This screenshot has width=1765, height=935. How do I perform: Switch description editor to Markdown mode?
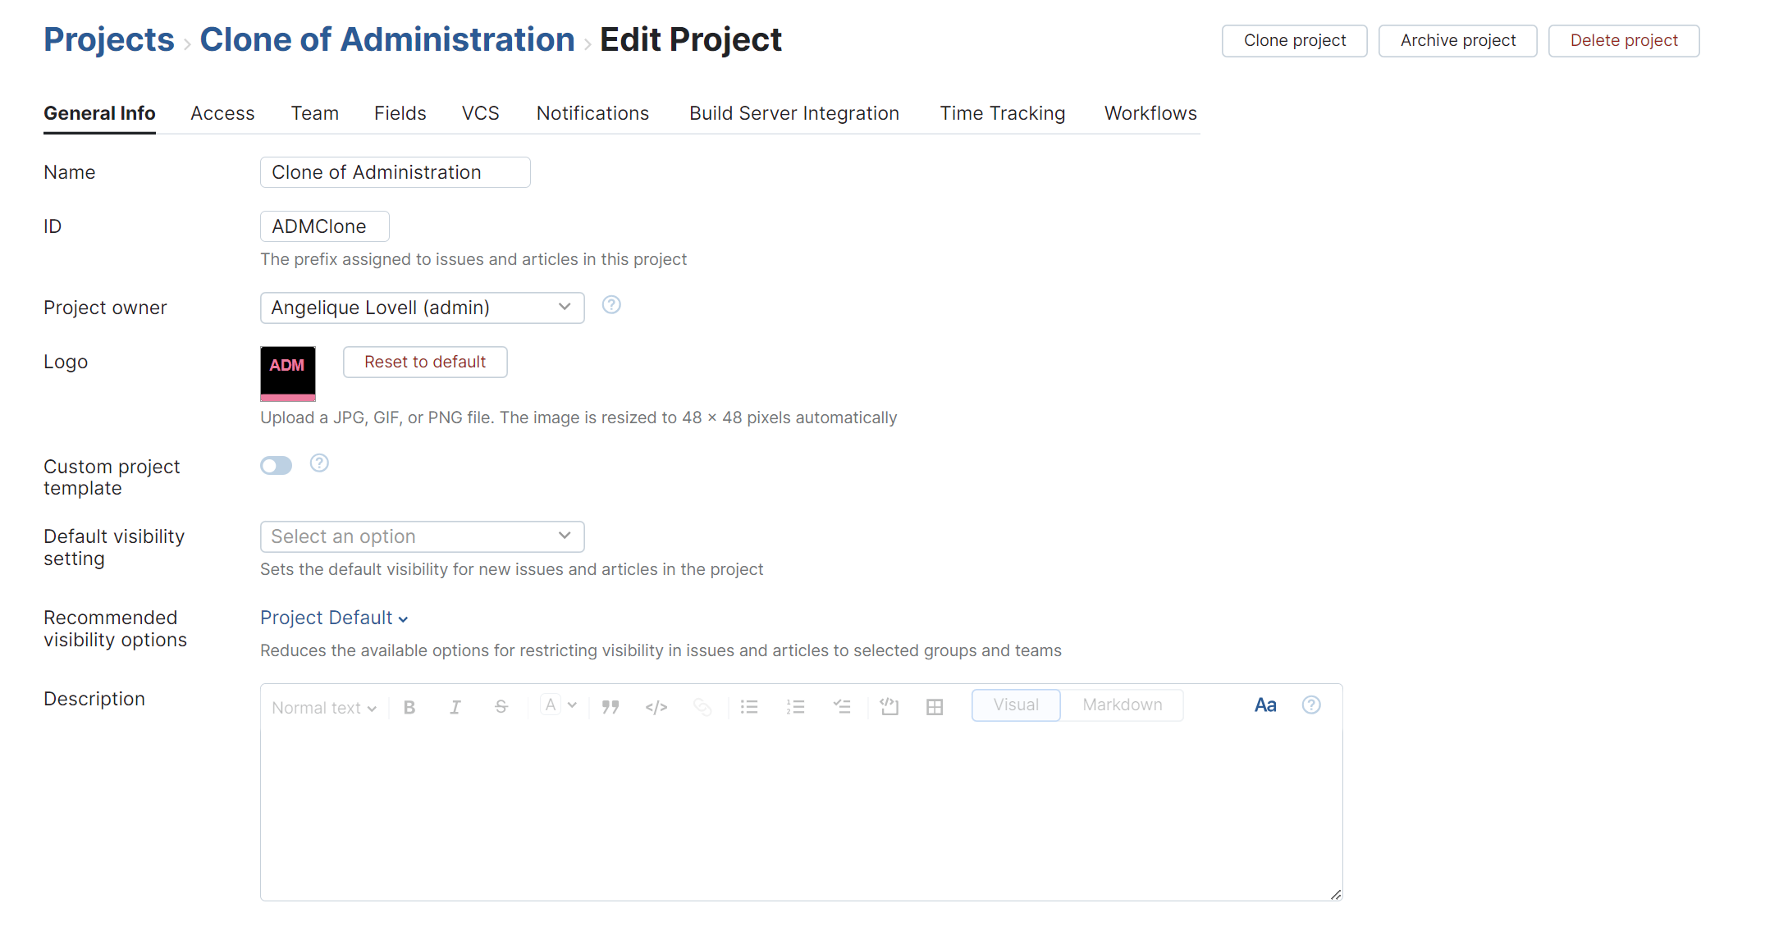click(1122, 705)
